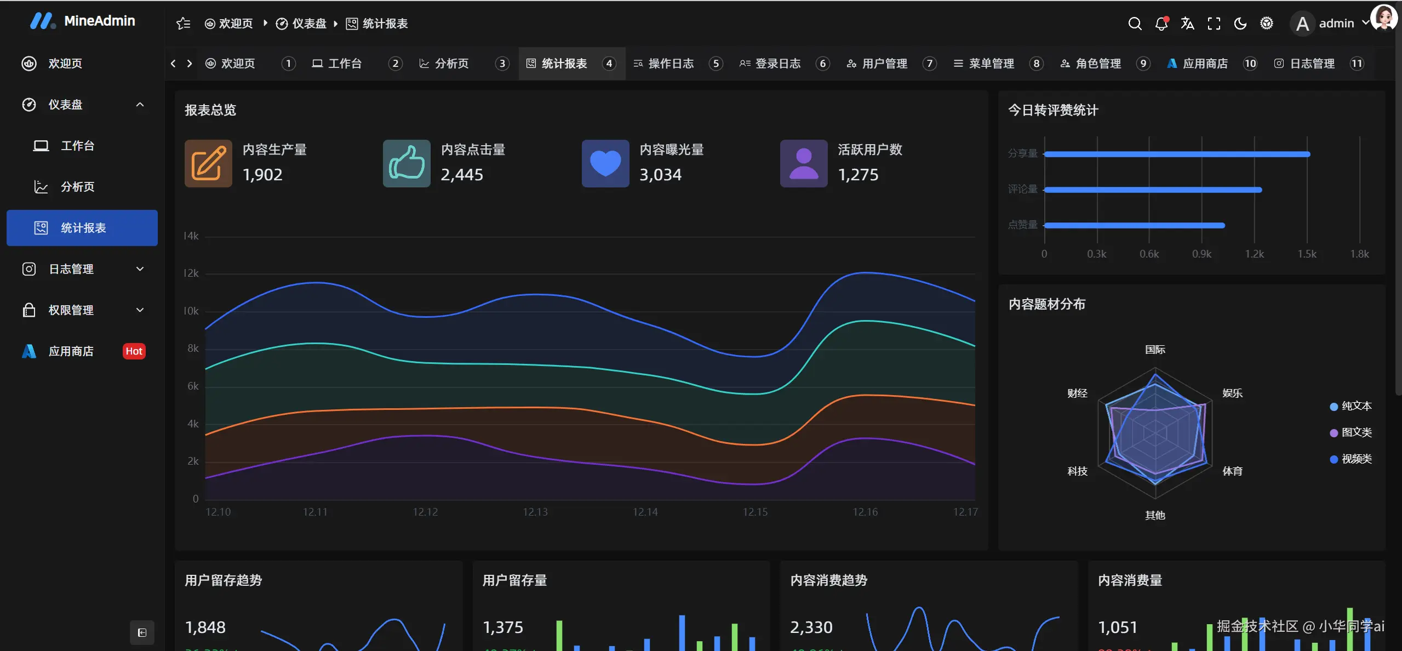Go to 工作台 in sidebar
The width and height of the screenshot is (1402, 651).
tap(77, 146)
